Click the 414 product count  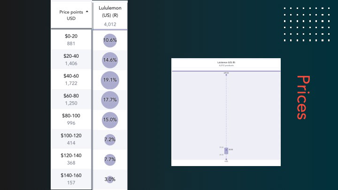71,143
